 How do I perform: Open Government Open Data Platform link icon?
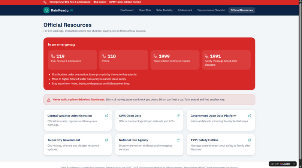[x=250, y=116]
